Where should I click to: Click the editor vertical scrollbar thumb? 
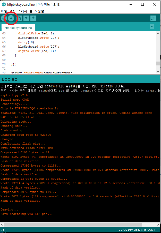pyautogui.click(x=158, y=63)
